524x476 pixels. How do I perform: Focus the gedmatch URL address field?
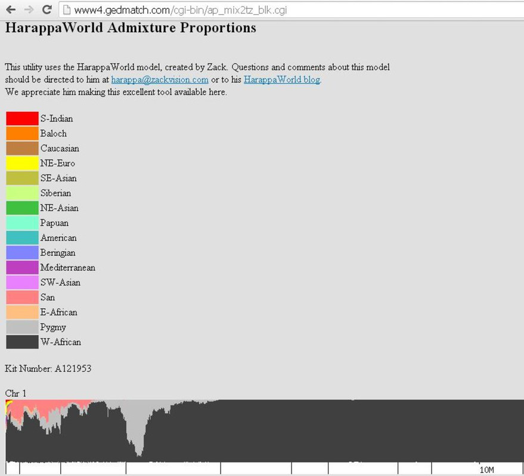coord(291,10)
